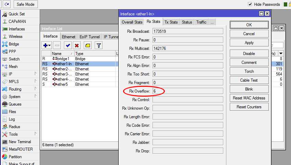Viewport: 291px width, 165px height.
Task: Switch to the Status tab
Action: coord(187,22)
